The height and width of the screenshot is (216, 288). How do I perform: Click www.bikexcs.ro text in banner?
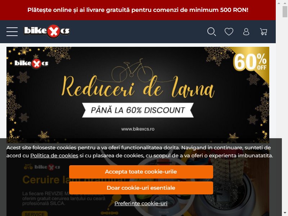point(138,129)
